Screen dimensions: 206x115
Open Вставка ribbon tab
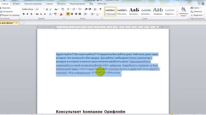click(16, 4)
